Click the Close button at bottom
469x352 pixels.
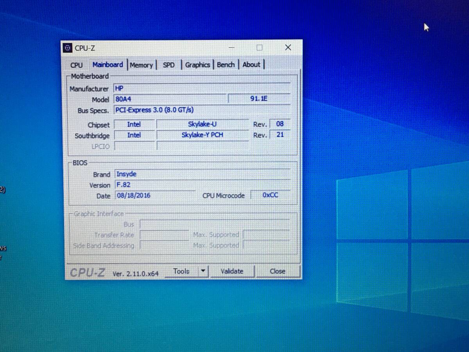tap(277, 271)
